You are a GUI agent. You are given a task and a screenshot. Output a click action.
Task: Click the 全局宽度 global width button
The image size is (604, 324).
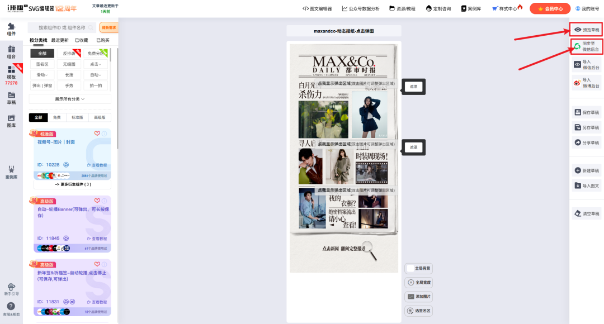tap(419, 283)
